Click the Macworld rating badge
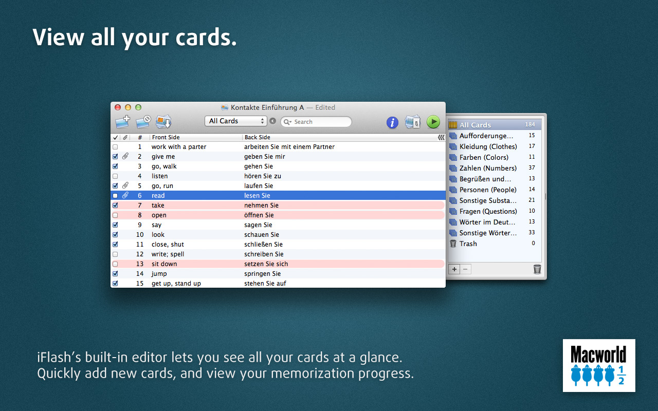The height and width of the screenshot is (411, 658). (x=599, y=365)
